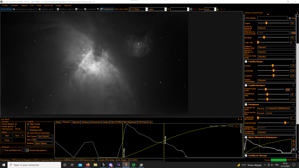Open the 'Choix rapides' dropdown
The image size is (299, 168).
click(272, 18)
